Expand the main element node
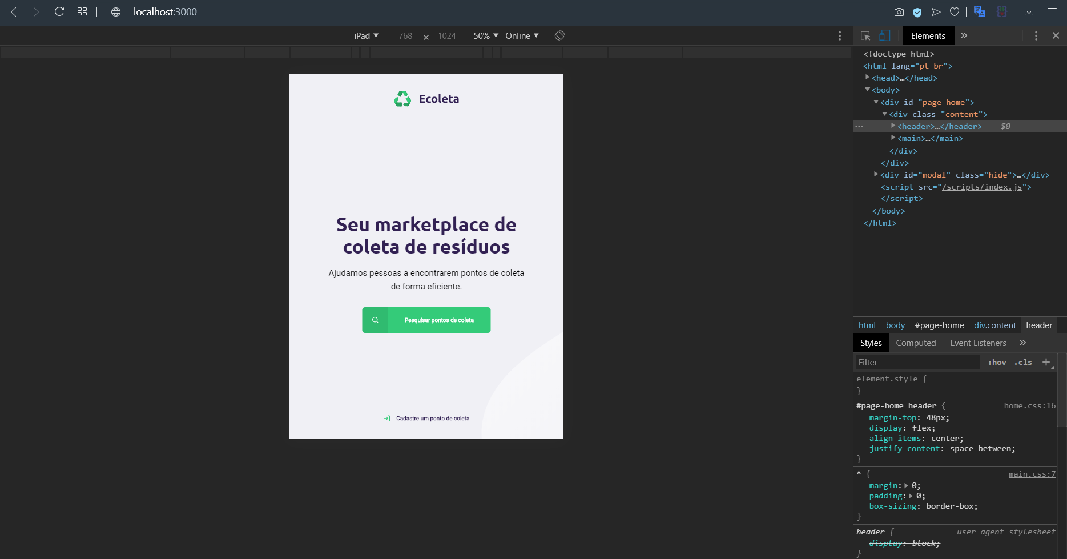This screenshot has width=1067, height=559. pyautogui.click(x=893, y=138)
